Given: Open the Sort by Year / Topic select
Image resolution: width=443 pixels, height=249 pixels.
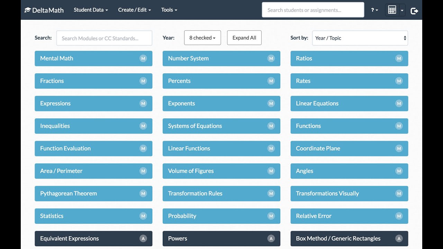Looking at the screenshot, I should (360, 38).
